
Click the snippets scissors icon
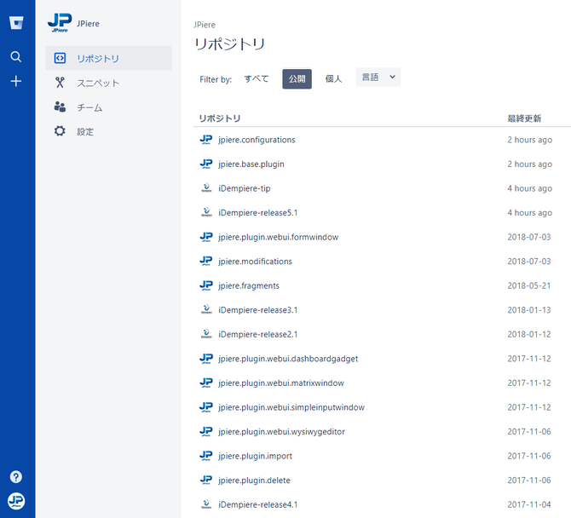[60, 83]
